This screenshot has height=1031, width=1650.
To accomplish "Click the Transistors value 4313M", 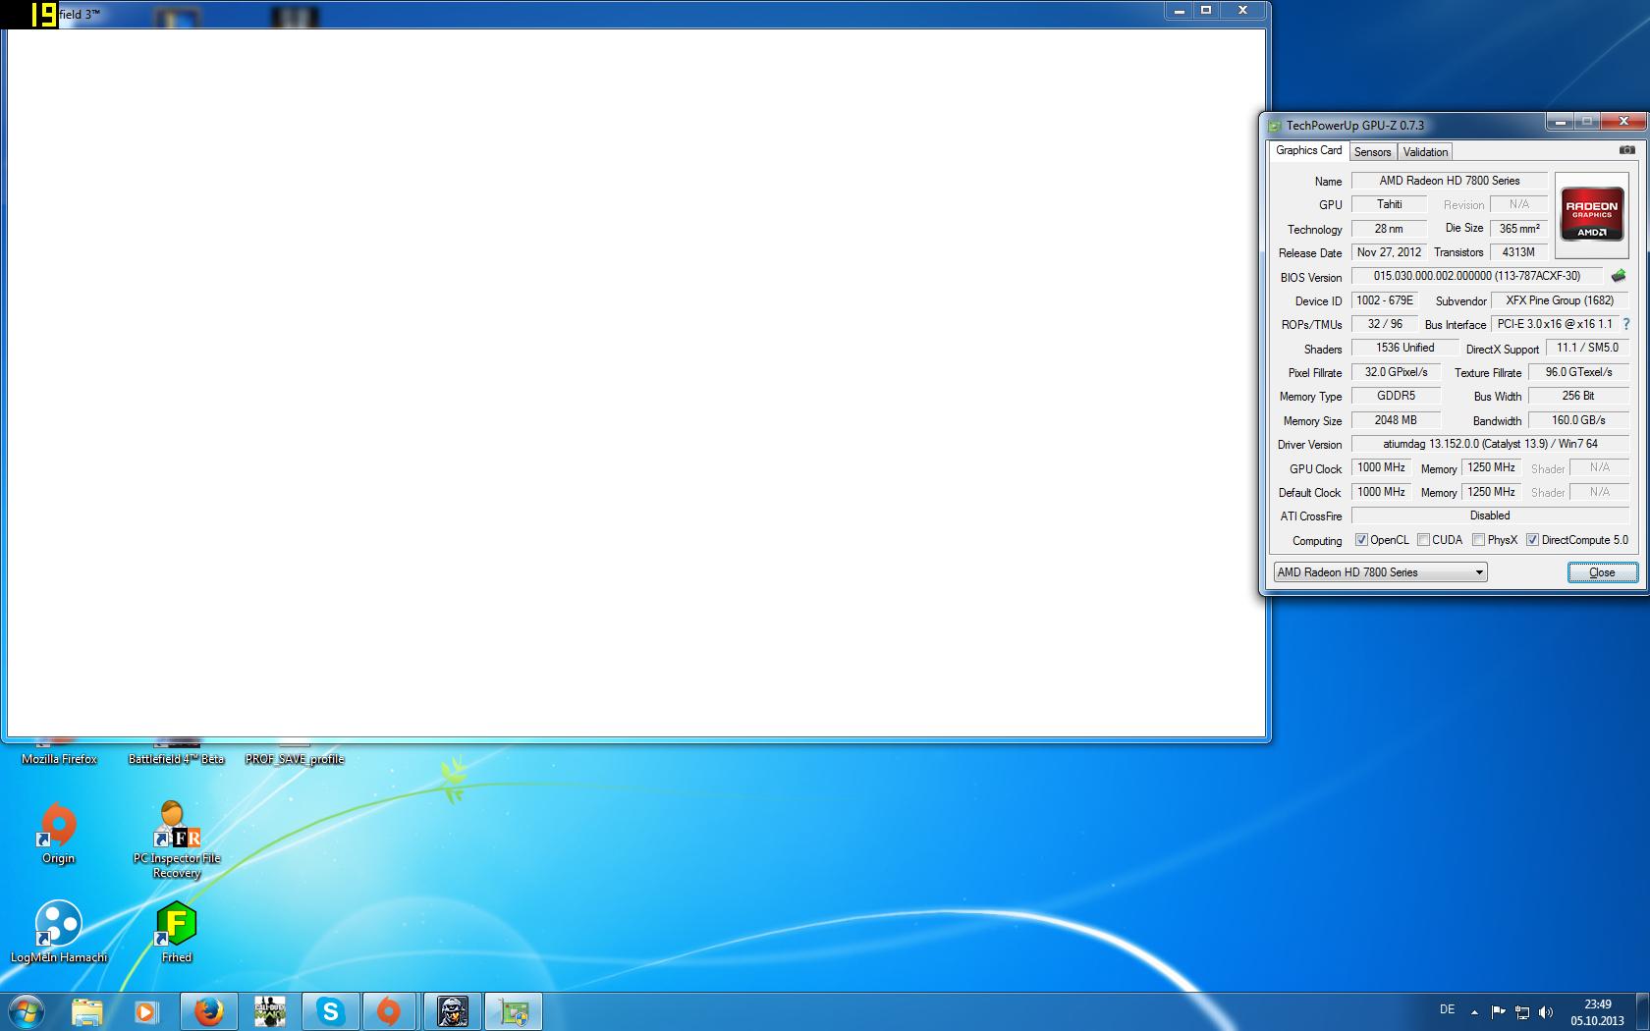I will 1519,252.
